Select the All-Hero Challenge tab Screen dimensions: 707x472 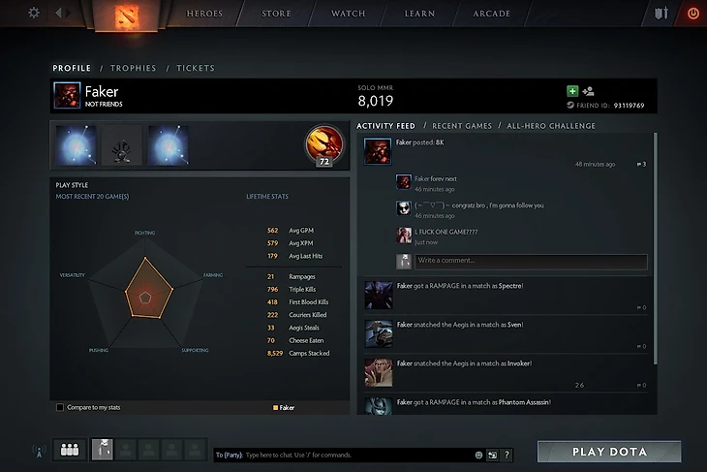(551, 126)
